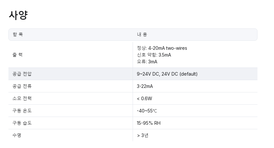Click the 신호 약함: 3.5mA line
This screenshot has height=148, width=274.
154,55
